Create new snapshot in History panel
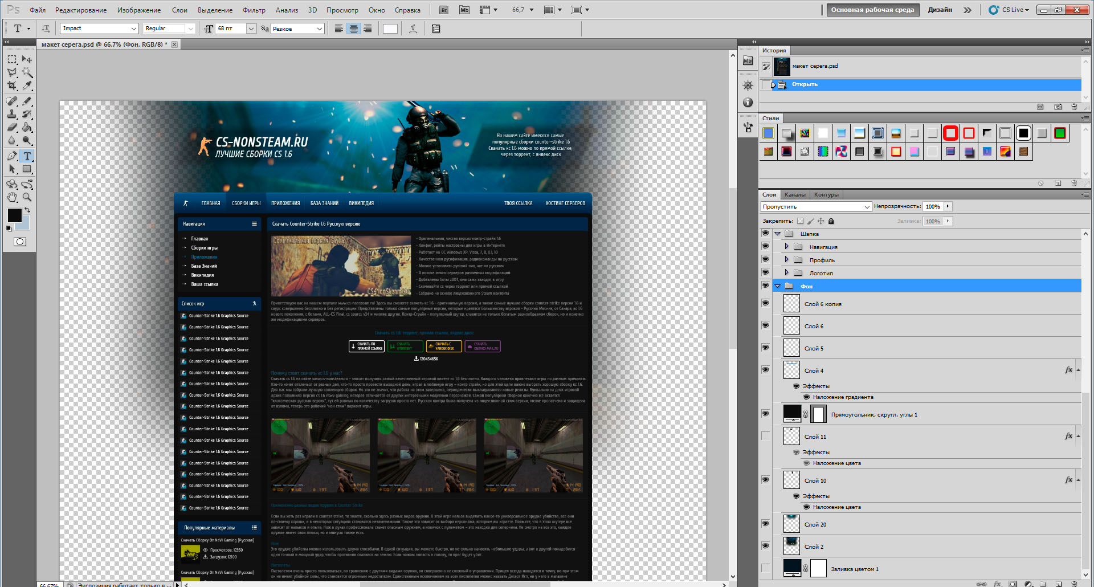Screen dimensions: 1094x587 pyautogui.click(x=1058, y=107)
